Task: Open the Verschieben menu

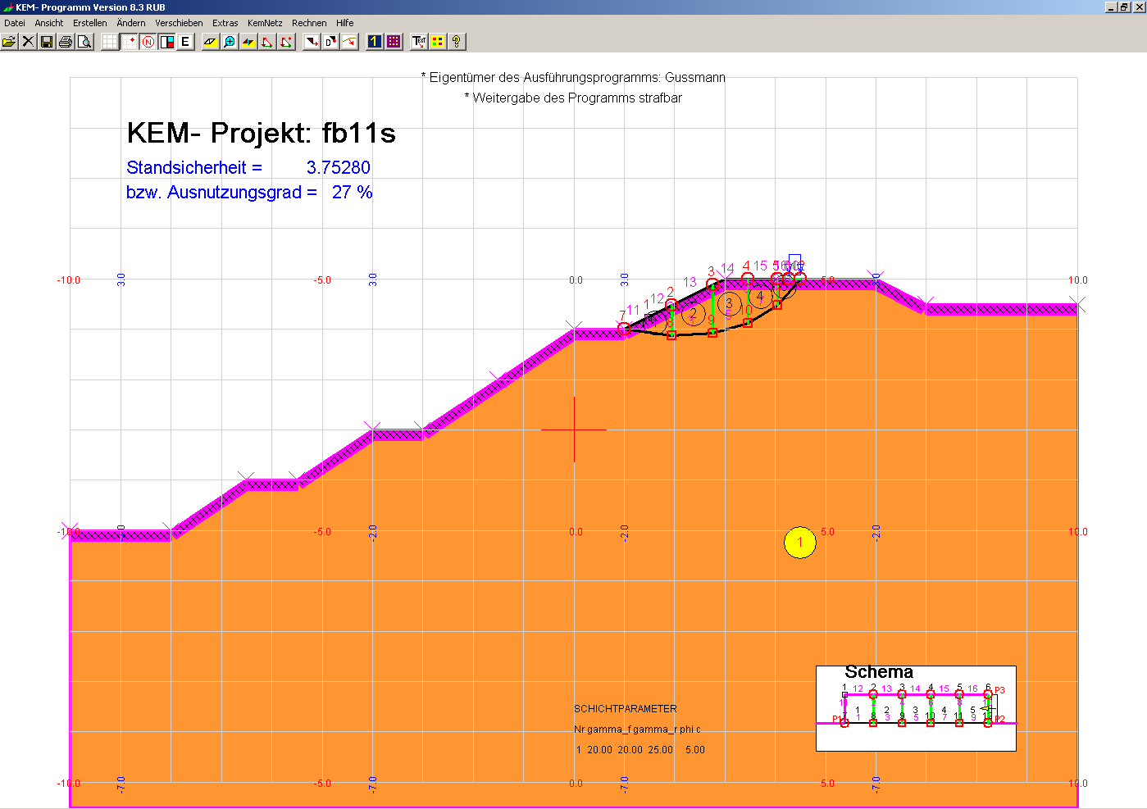Action: [179, 23]
